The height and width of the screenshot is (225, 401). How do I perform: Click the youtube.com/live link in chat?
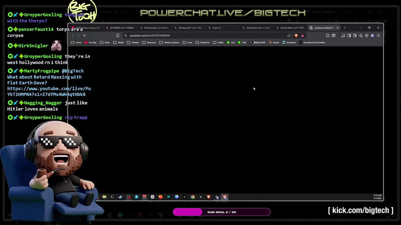49,92
